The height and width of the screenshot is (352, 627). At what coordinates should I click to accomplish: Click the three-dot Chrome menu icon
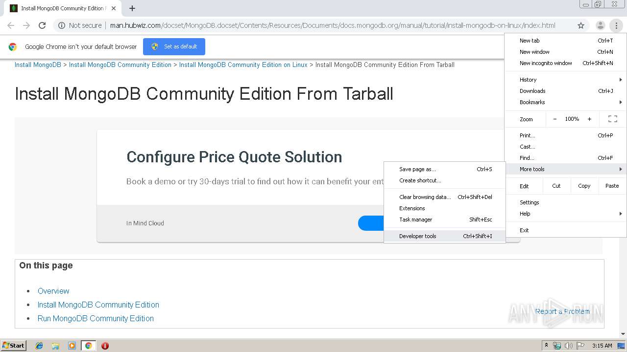(616, 25)
